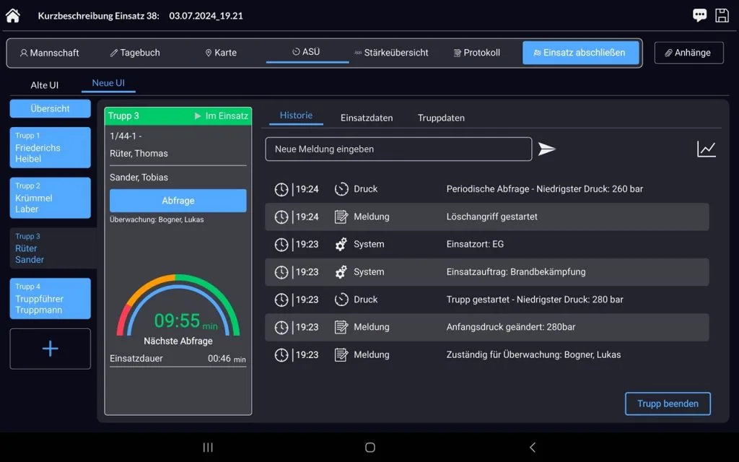Click the Neue Meldung eingeben input field
This screenshot has width=739, height=462.
click(398, 149)
